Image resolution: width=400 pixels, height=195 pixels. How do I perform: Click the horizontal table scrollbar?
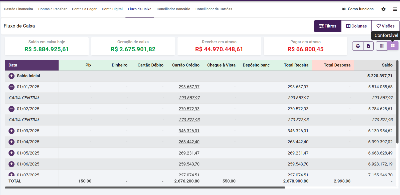[x=145, y=187]
